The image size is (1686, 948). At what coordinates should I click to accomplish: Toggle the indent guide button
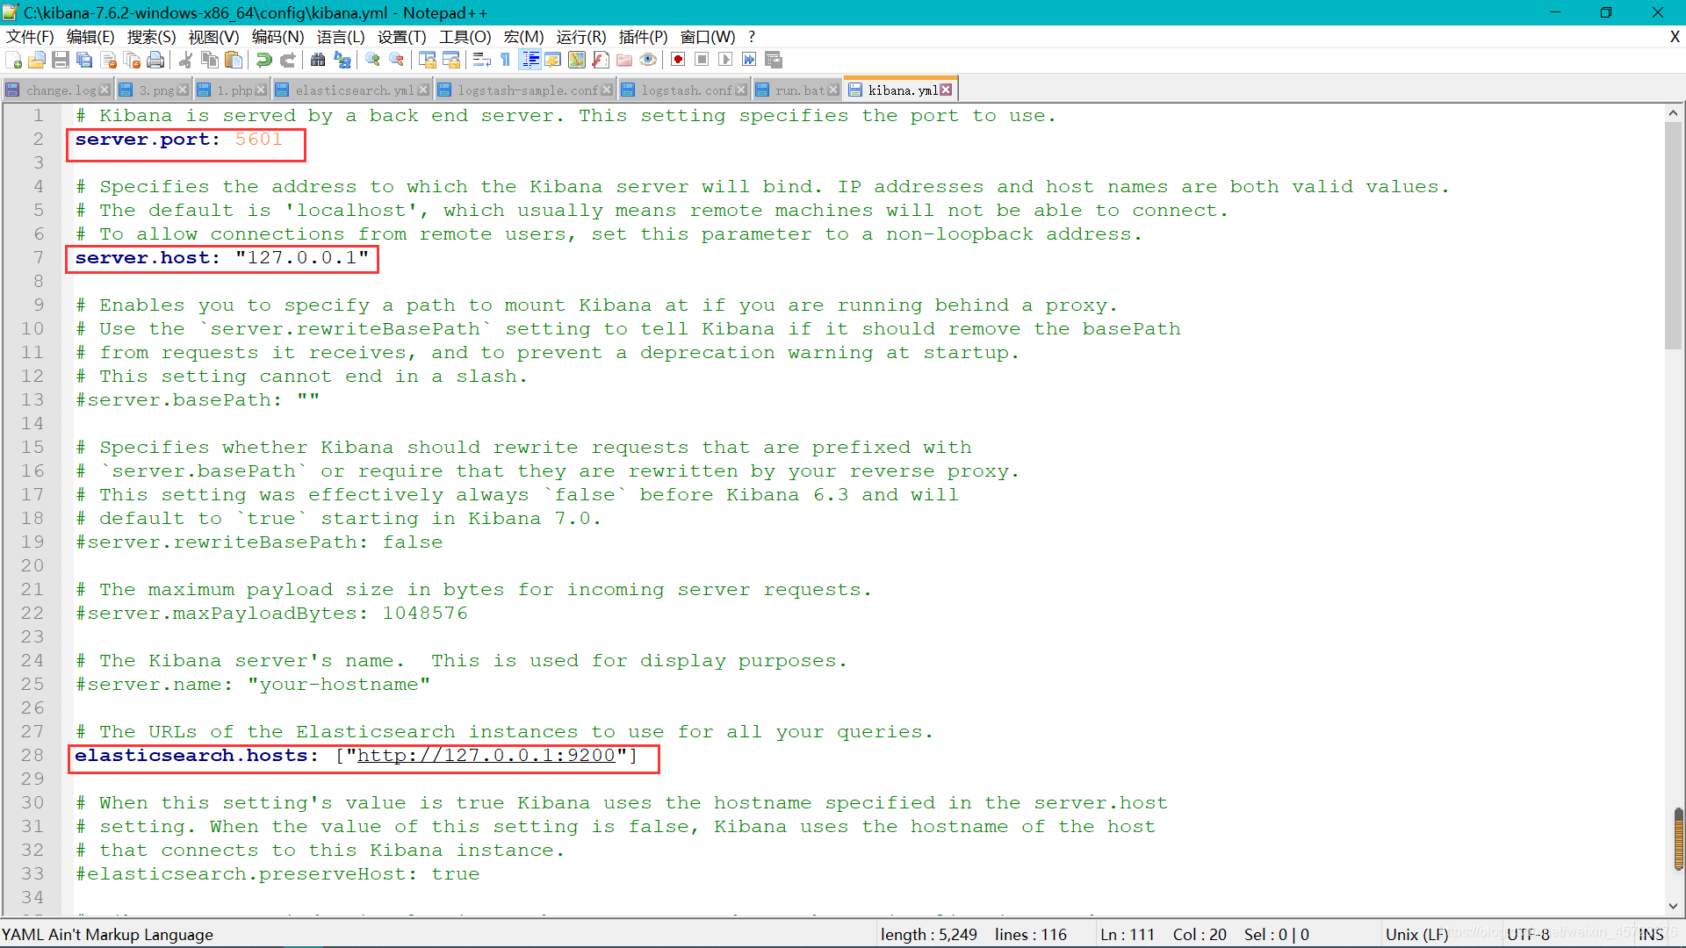(x=530, y=60)
